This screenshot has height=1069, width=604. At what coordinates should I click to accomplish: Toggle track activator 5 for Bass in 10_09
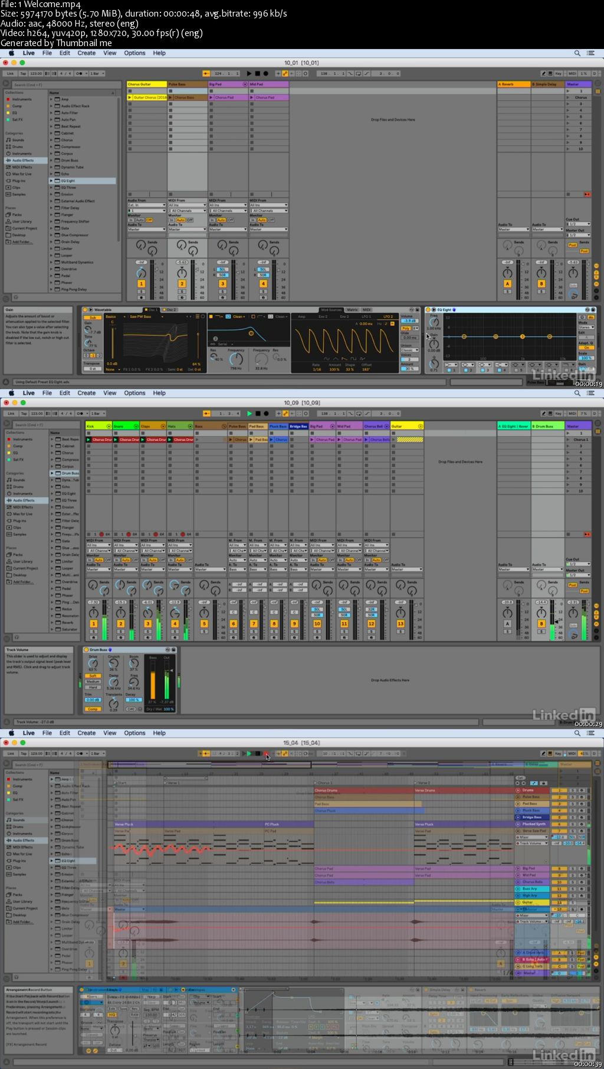(x=203, y=624)
